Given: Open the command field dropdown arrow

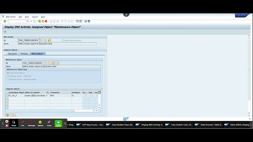Looking at the screenshot, I should [27, 21].
